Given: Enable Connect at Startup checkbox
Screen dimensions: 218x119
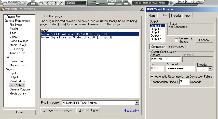Looking at the screenshot, I should (x=176, y=40).
